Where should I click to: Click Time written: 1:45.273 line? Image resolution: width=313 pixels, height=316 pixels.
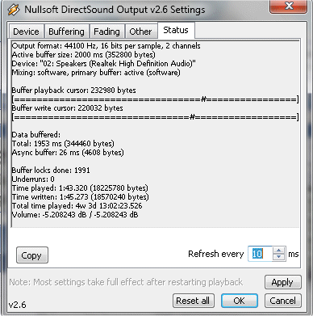click(81, 197)
